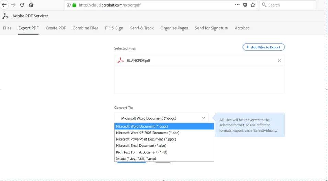Remove BLANKPDF.pdf with the X icon

click(x=279, y=61)
